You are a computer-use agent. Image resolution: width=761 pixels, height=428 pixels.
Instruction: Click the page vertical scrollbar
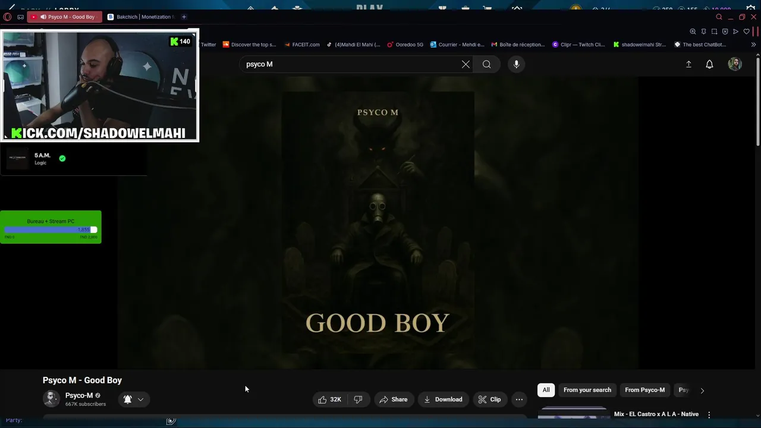(x=757, y=101)
